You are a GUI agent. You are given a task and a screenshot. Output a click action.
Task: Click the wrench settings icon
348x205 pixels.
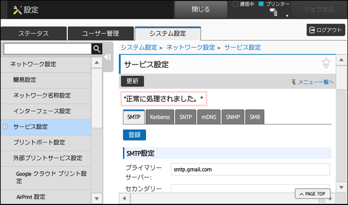coord(18,10)
